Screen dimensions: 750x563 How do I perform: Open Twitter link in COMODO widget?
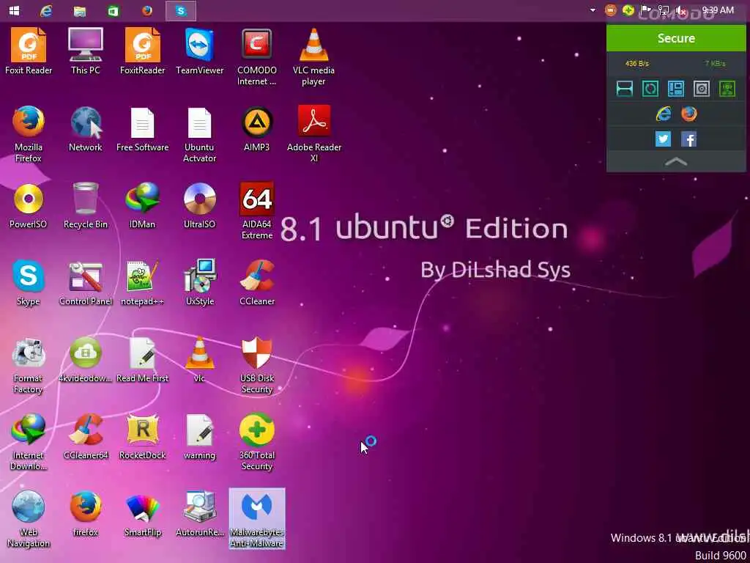(x=663, y=139)
